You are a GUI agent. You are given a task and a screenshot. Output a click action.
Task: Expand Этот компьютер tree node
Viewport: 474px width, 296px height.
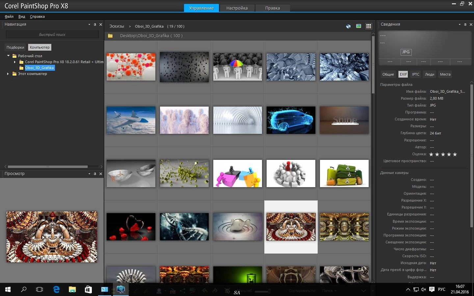pos(8,74)
